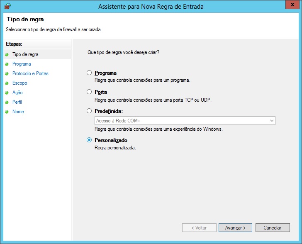Viewport: 302px width, 244px height.
Task: Open the Acesso à Rede COM+ dropdown
Action: (x=184, y=121)
